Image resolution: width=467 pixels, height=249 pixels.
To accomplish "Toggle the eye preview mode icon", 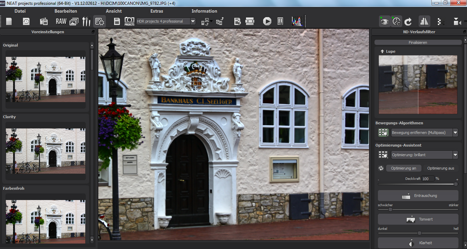I will coord(385,21).
